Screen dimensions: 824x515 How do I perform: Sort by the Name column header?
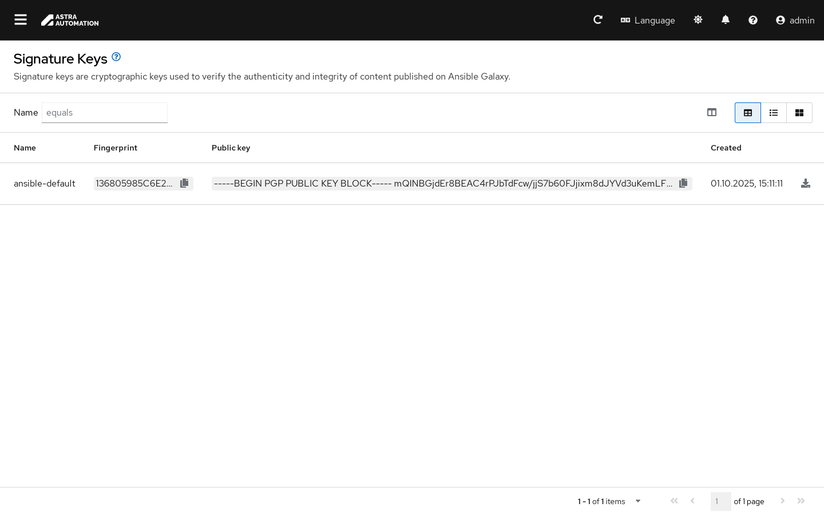[25, 148]
